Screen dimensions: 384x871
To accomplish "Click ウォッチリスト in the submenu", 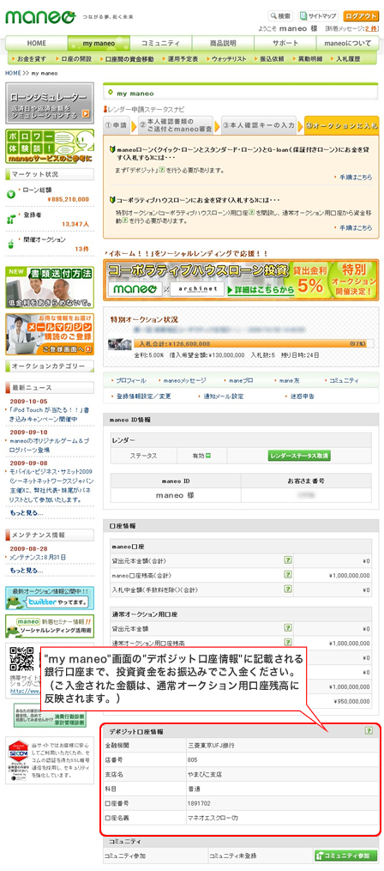I will pos(229,58).
